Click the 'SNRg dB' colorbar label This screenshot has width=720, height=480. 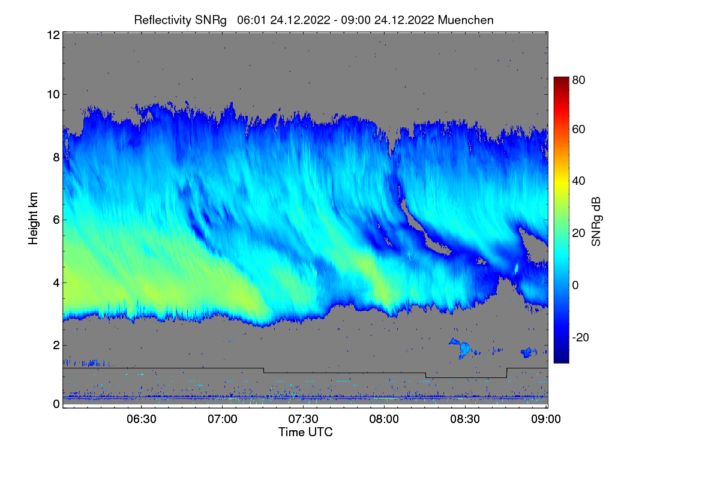point(596,222)
